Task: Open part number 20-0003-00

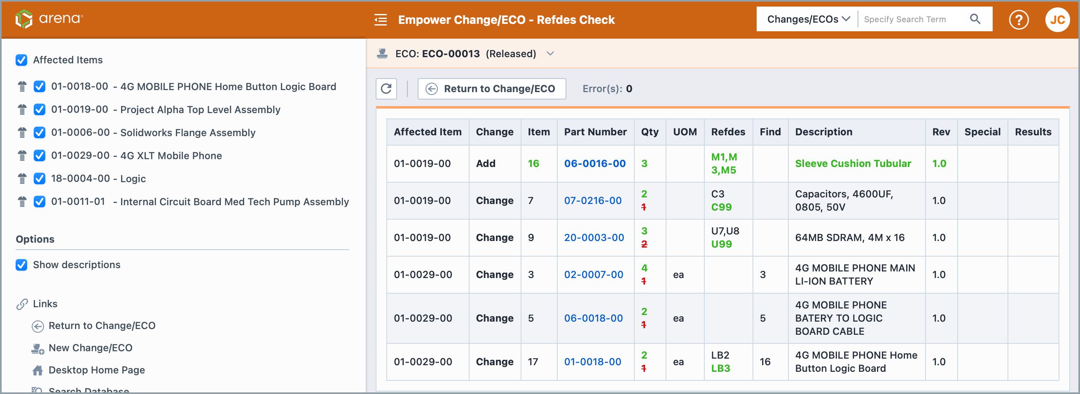Action: pos(594,237)
